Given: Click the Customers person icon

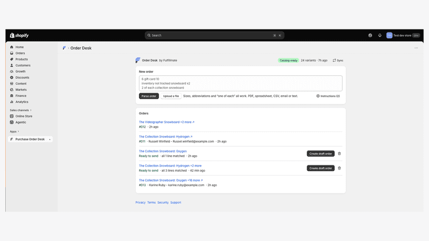Looking at the screenshot, I should 11,65.
